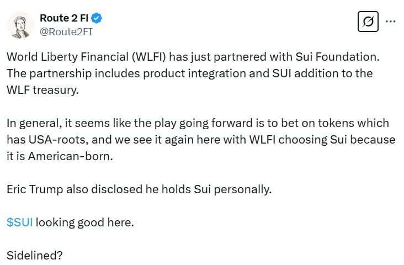404x265 pixels.
Task: Click the blue verified checkmark badge
Action: coord(97,18)
